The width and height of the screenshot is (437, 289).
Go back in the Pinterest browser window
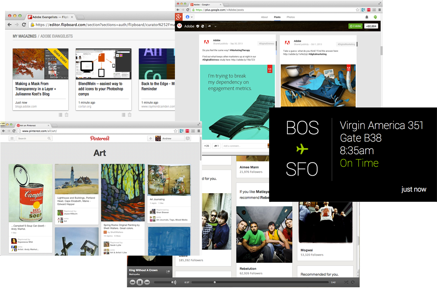point(3,131)
